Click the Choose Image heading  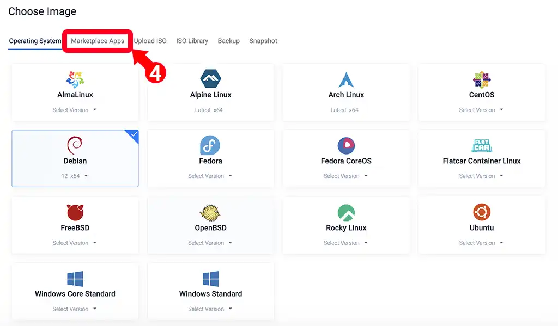(42, 11)
